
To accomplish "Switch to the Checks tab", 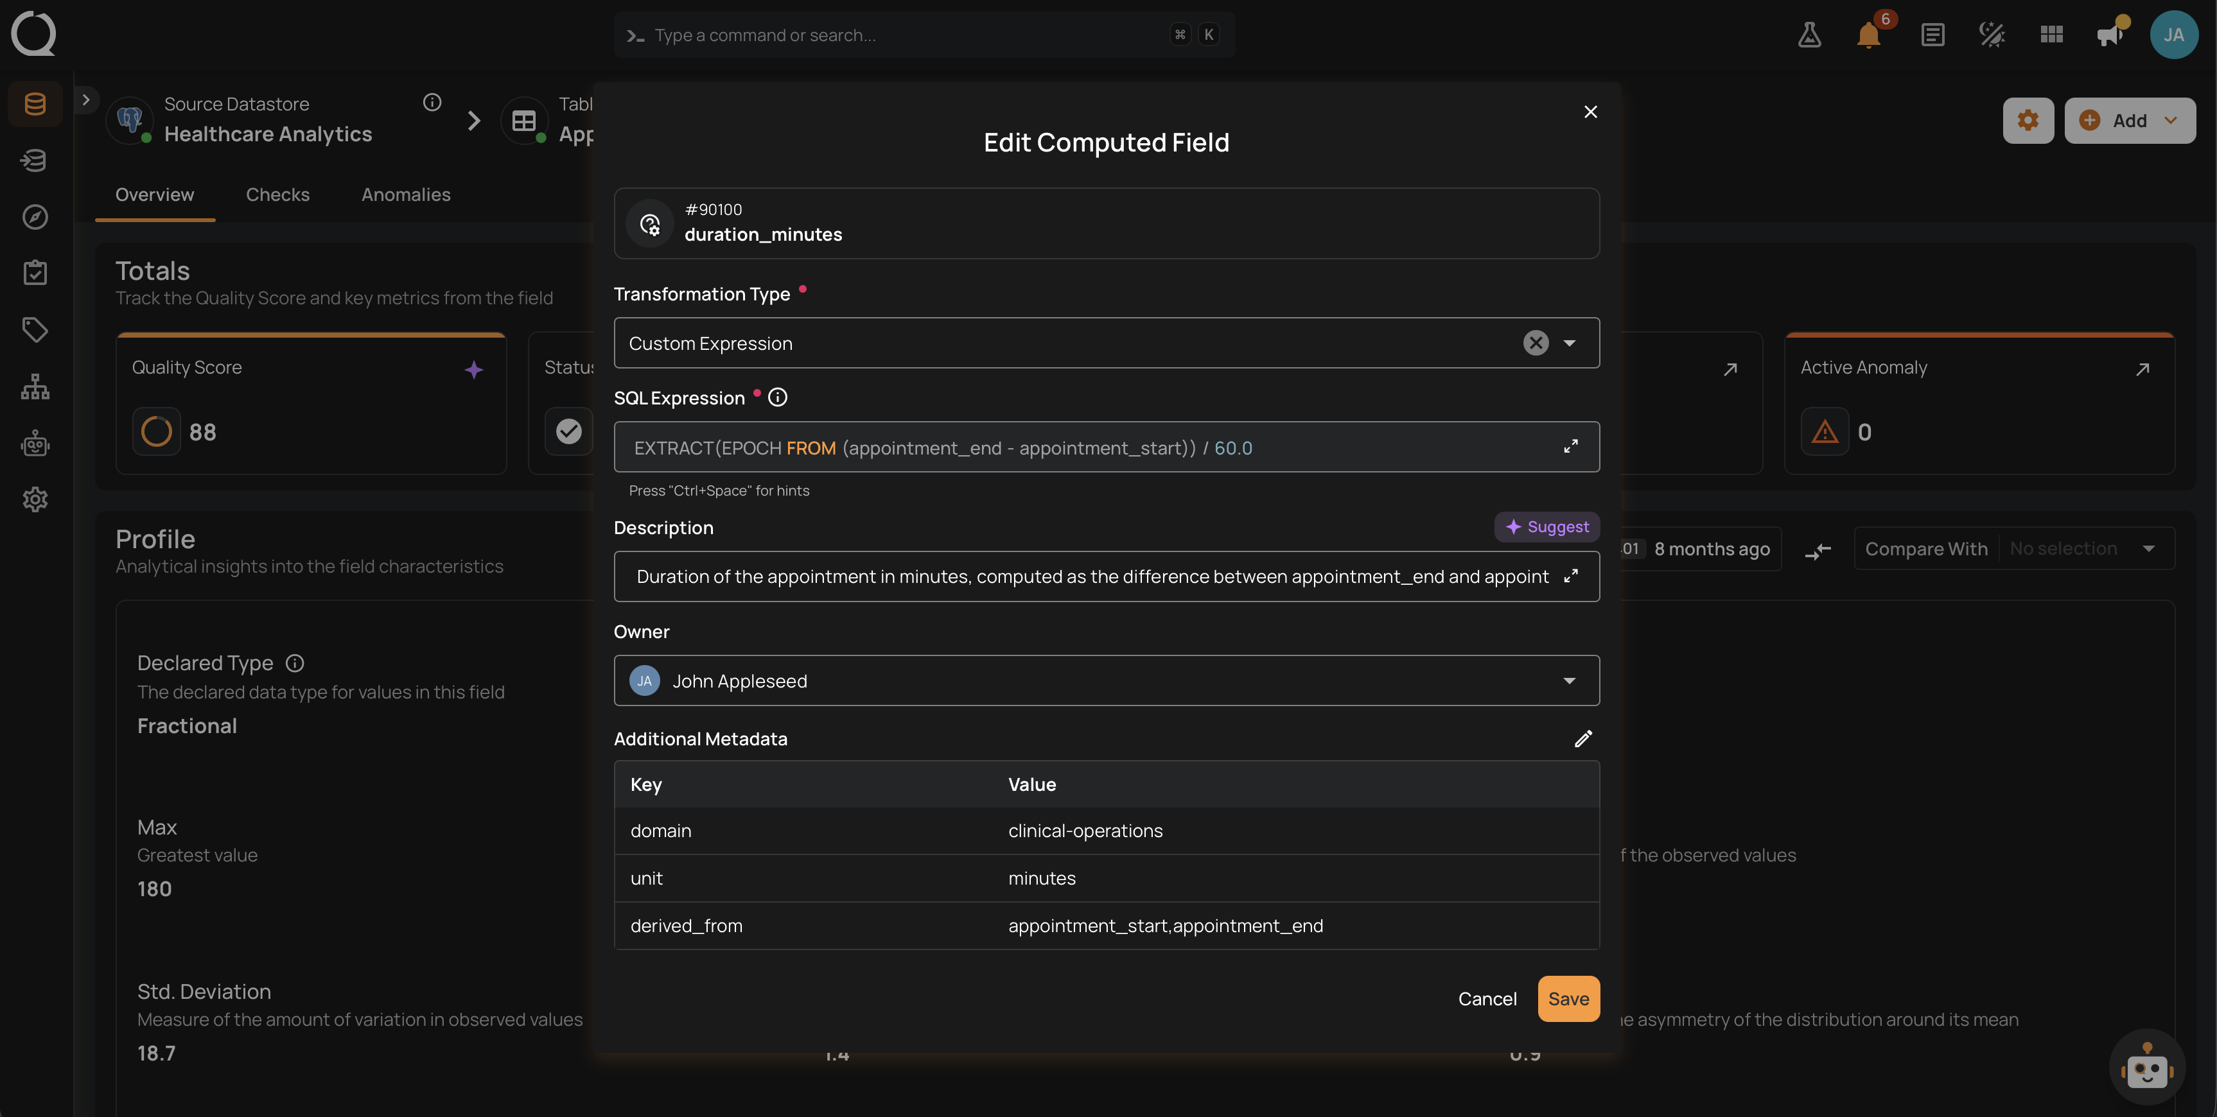I will [x=277, y=195].
